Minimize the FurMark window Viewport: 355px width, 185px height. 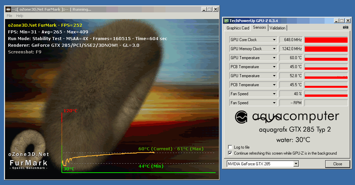[204, 9]
